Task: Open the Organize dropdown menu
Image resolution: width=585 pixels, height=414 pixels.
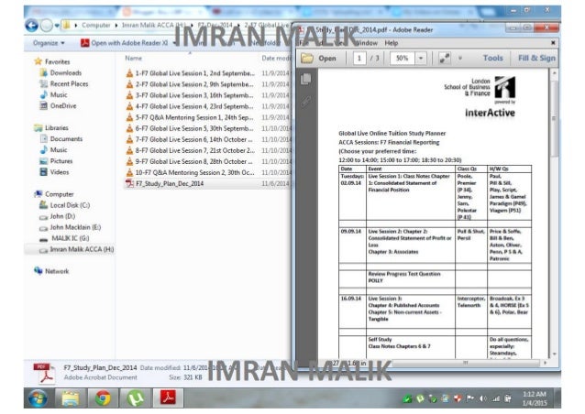Action: (49, 43)
